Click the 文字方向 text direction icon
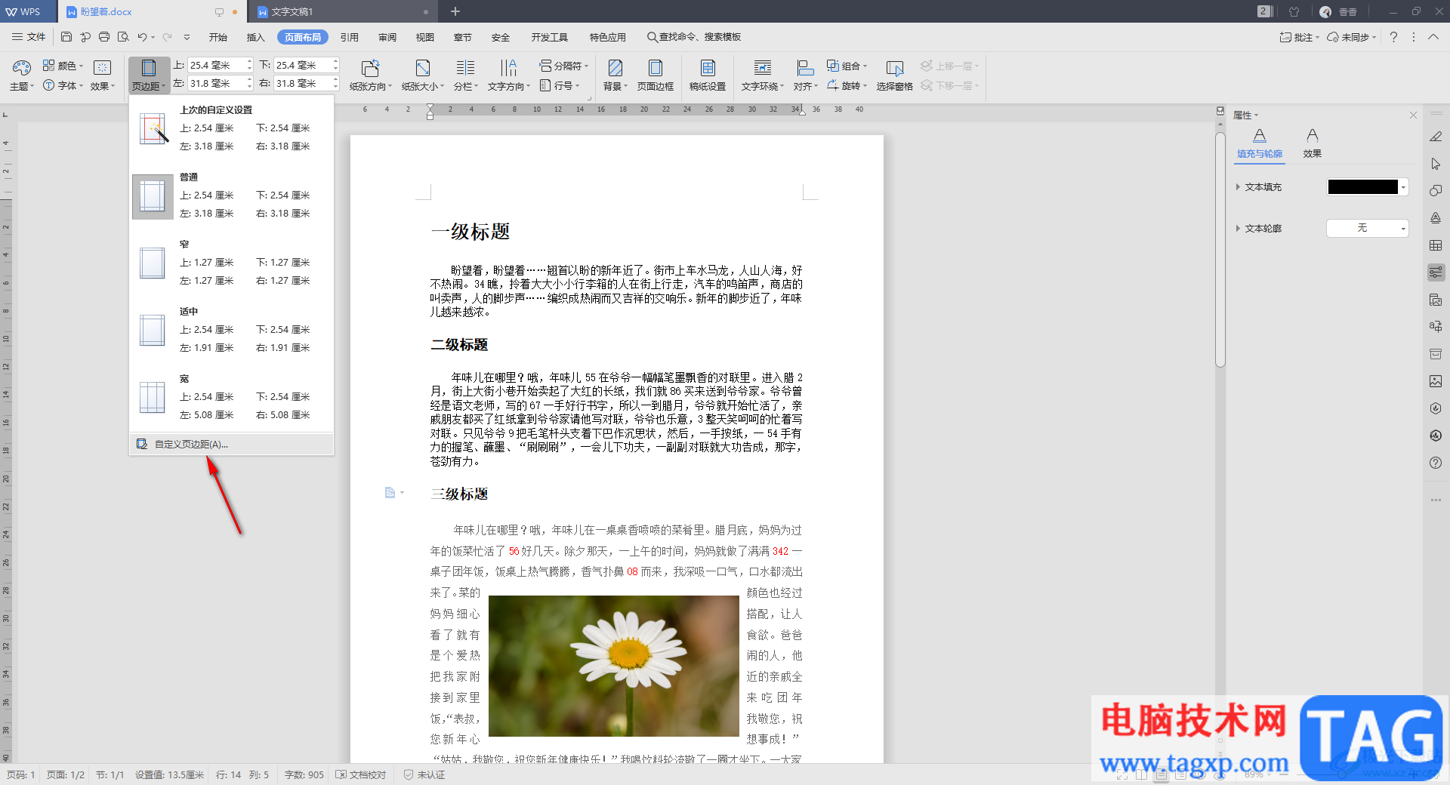 pos(508,68)
